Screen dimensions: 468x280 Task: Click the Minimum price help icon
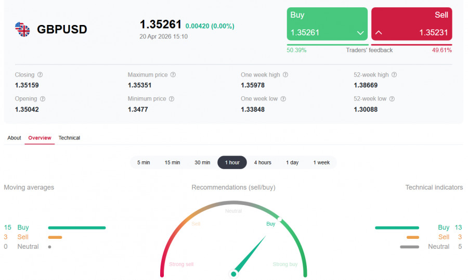(172, 98)
